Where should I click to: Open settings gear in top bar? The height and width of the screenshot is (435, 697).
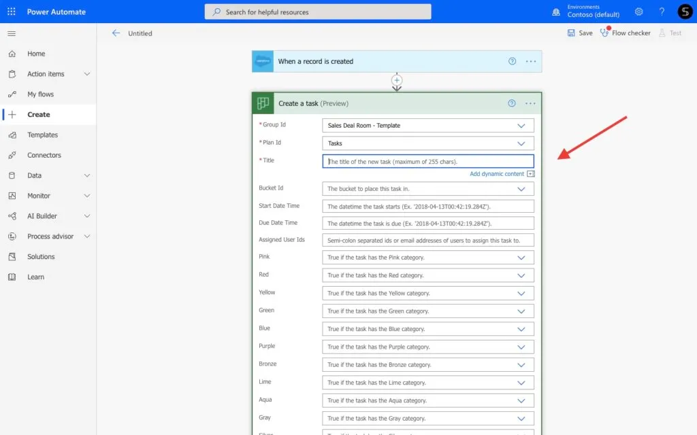[638, 12]
